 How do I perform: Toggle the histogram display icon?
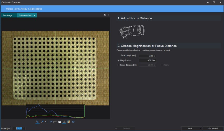click(64, 122)
